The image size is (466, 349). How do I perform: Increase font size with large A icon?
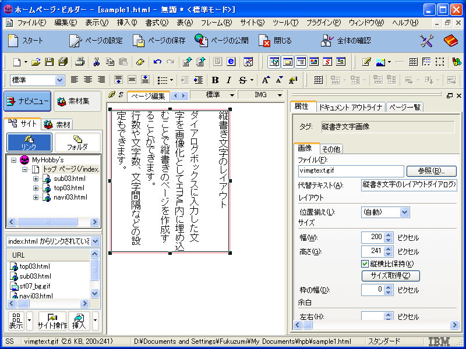tap(266, 80)
